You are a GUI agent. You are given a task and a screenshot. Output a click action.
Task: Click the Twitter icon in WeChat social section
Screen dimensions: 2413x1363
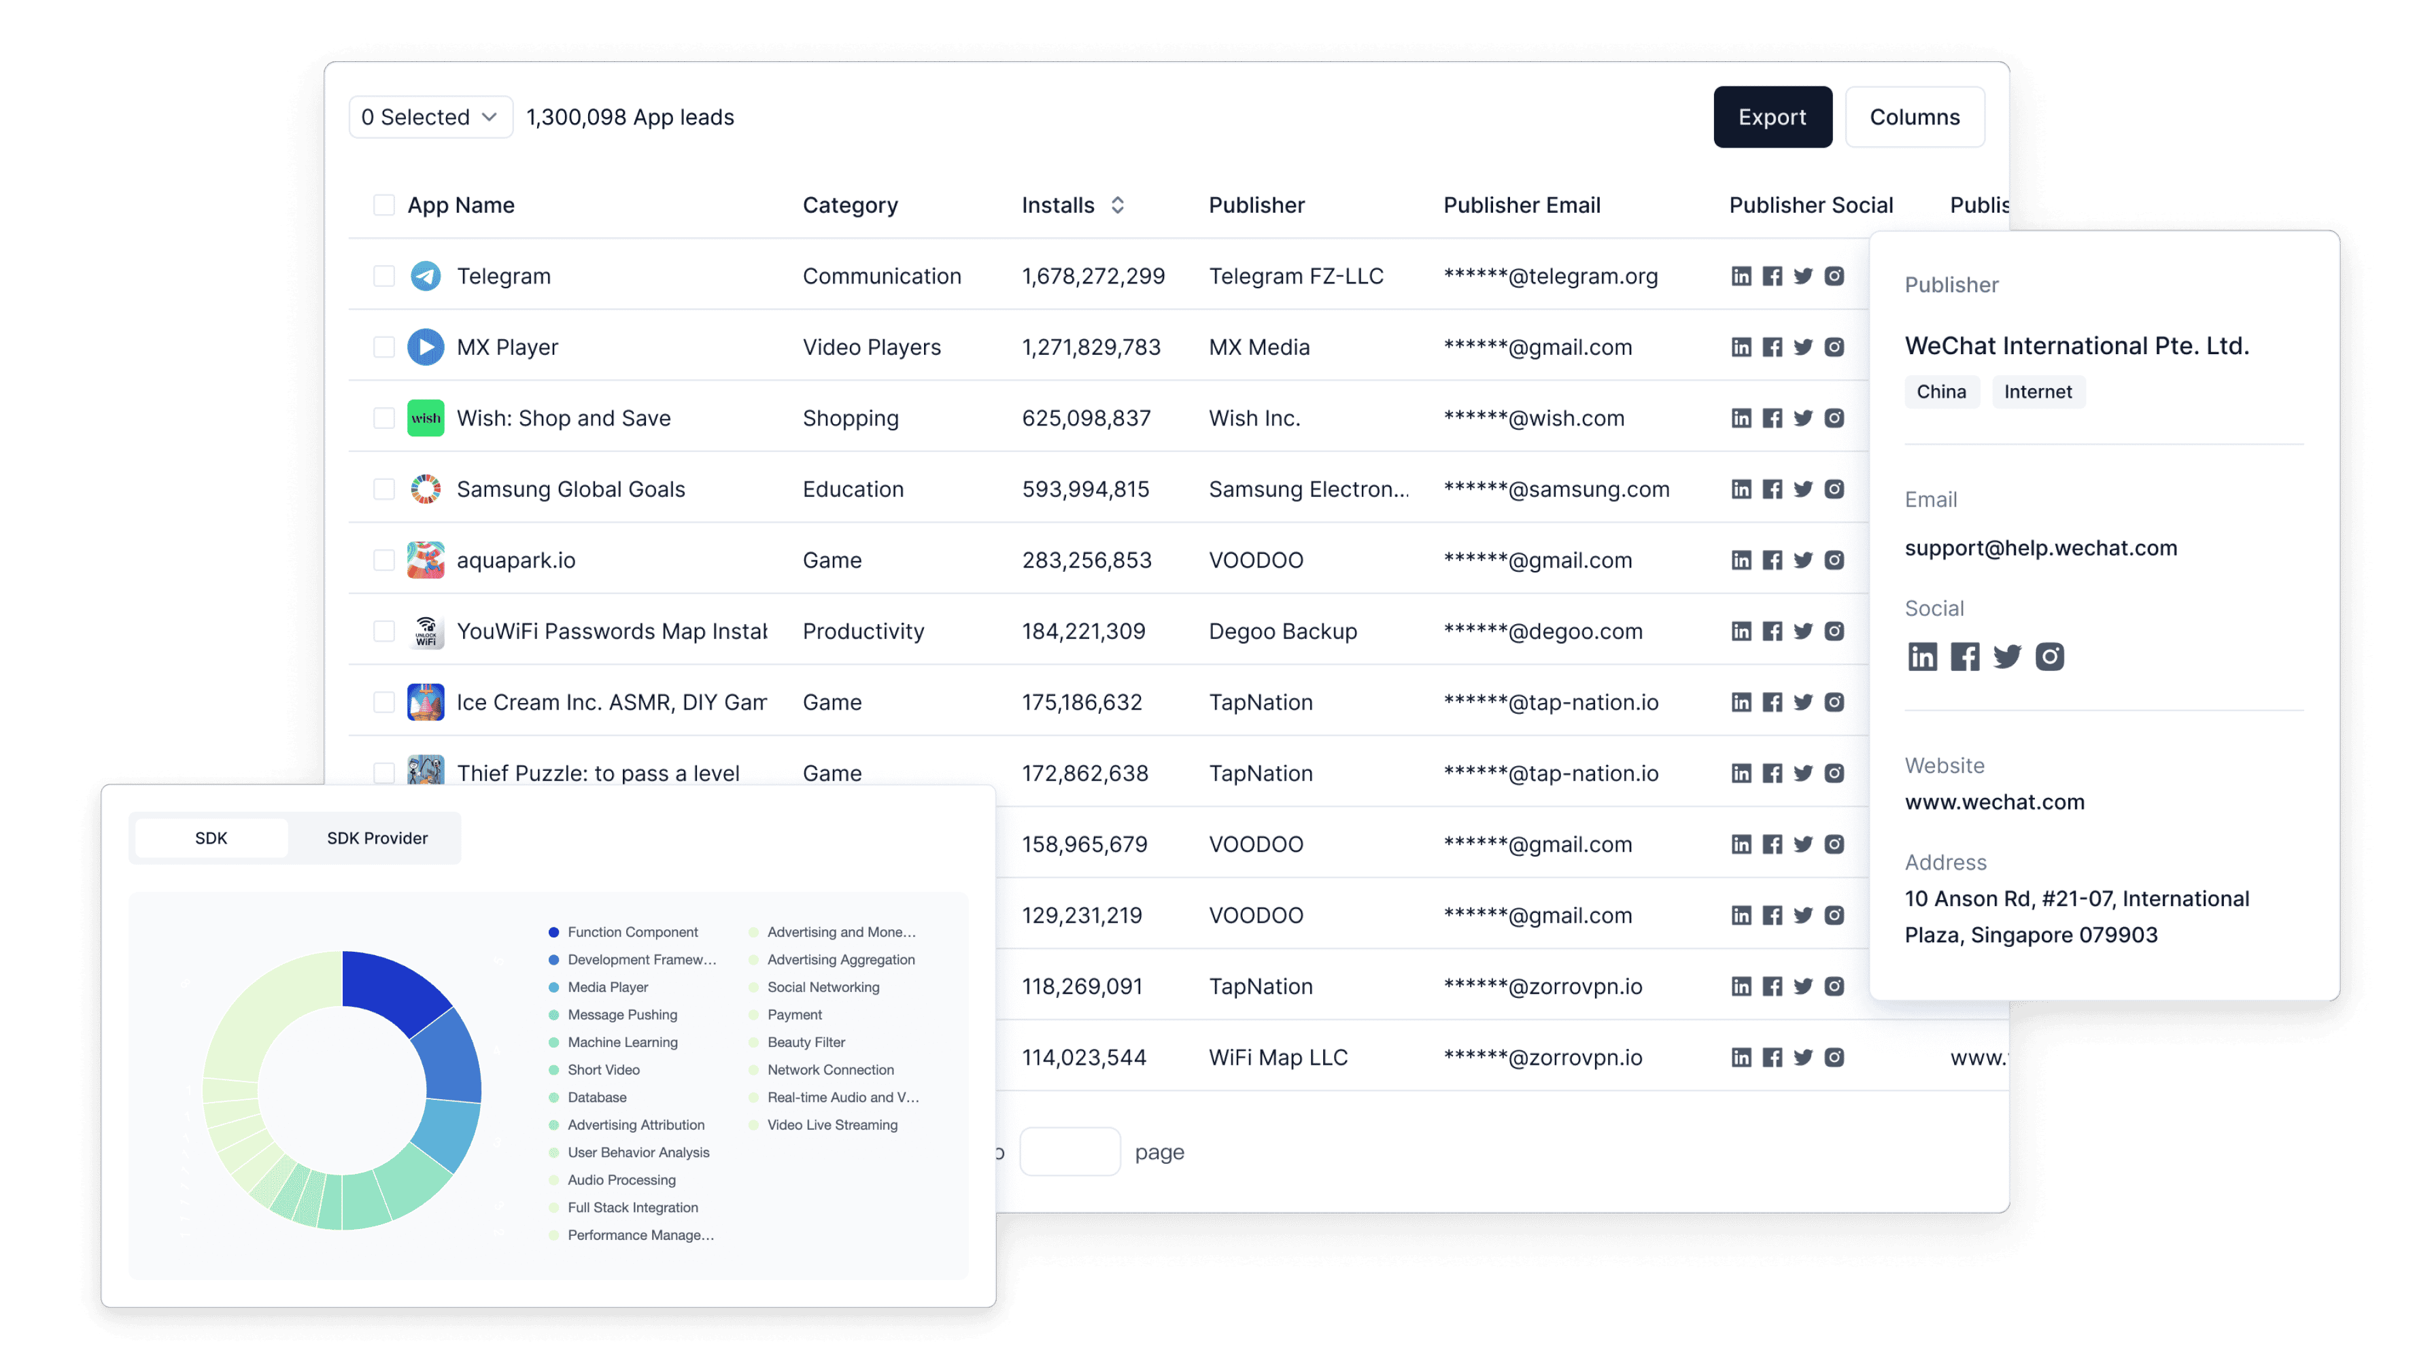[x=2007, y=657]
